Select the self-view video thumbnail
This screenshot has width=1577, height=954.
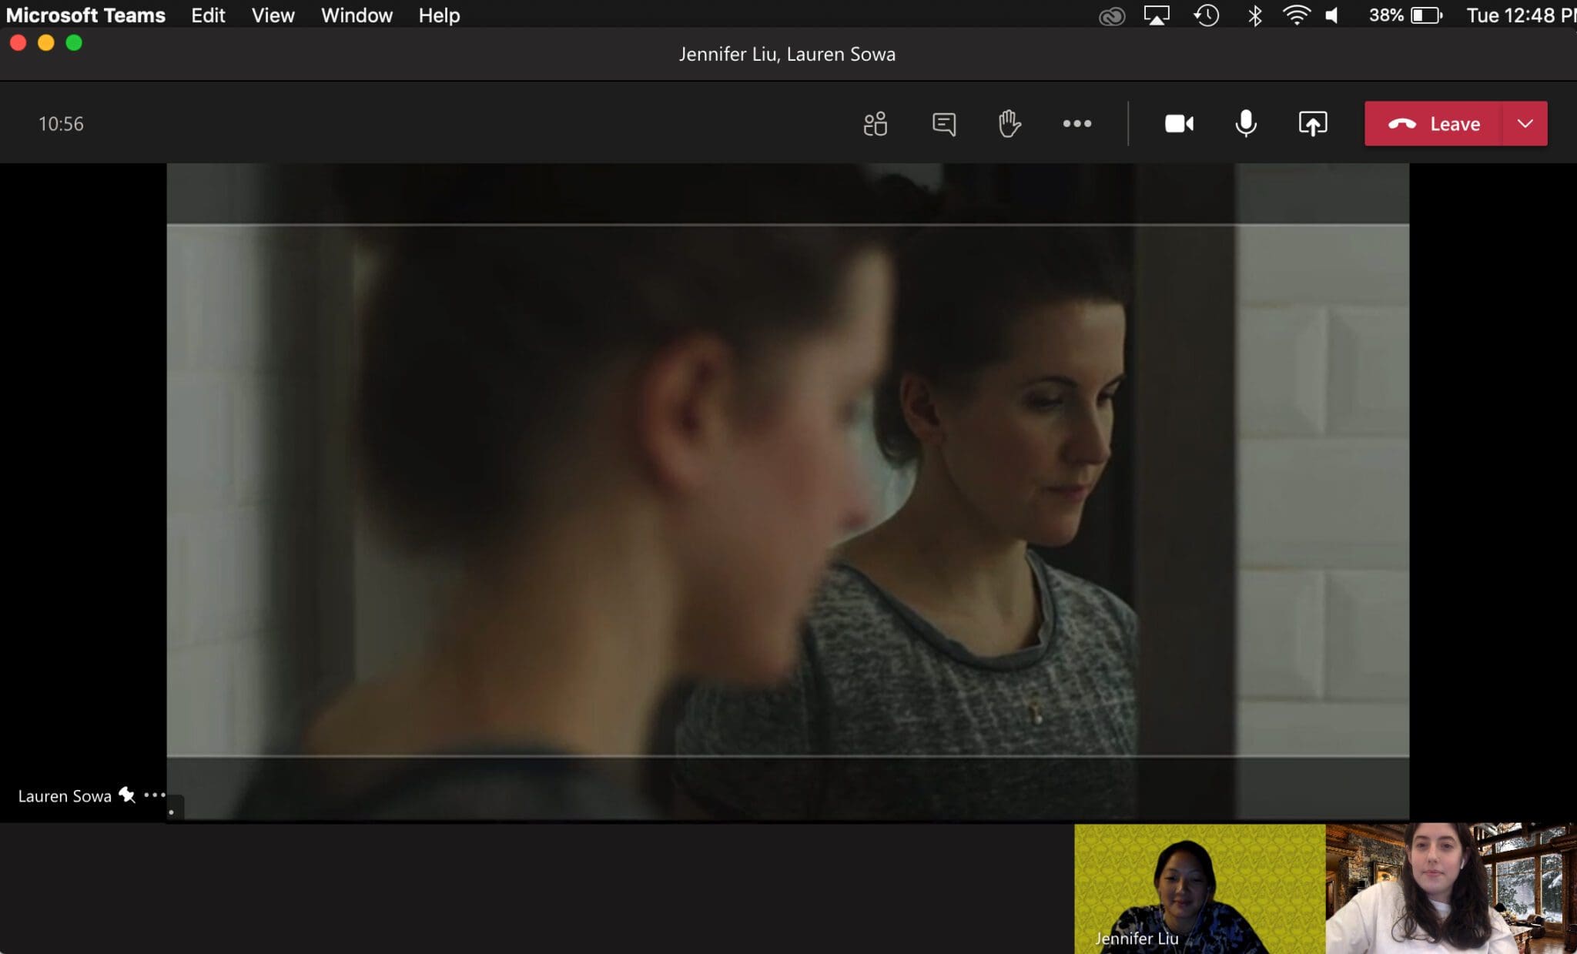coord(1451,889)
